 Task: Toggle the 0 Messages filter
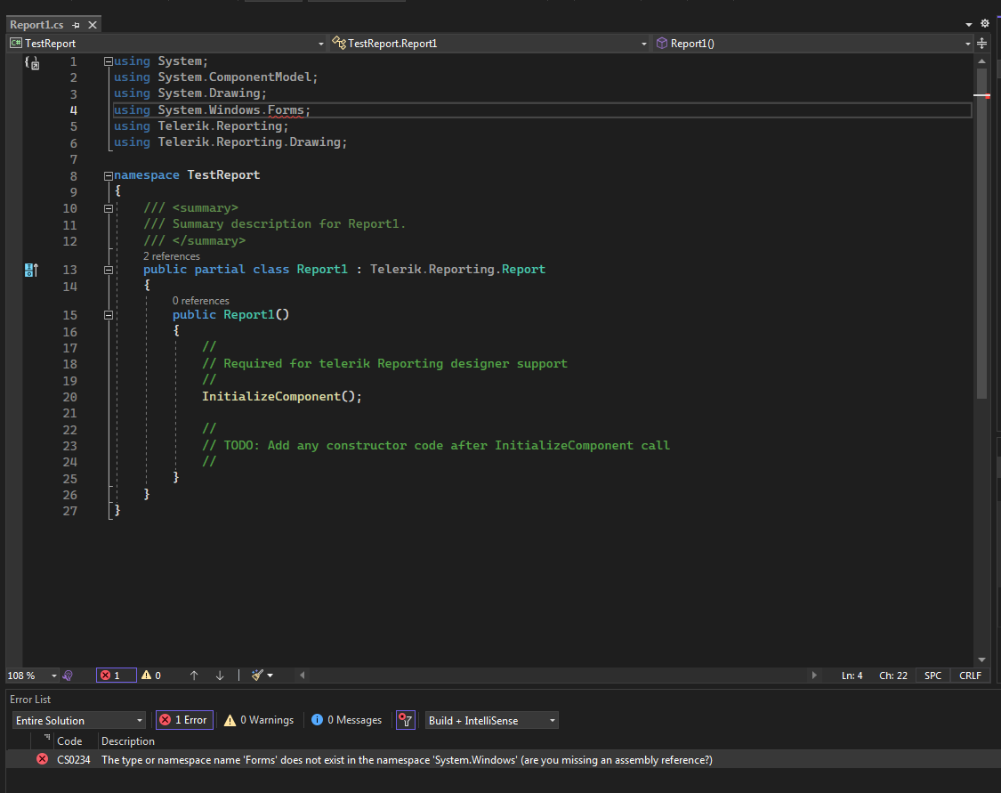coord(347,720)
